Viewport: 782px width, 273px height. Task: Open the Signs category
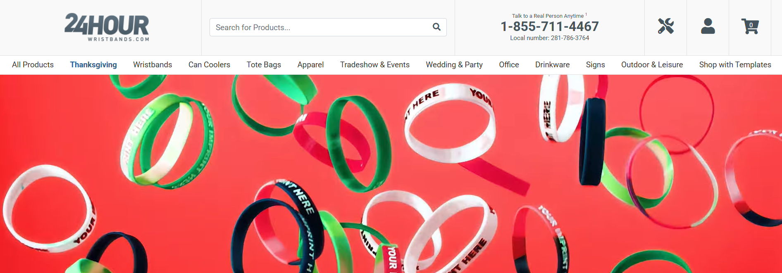pyautogui.click(x=595, y=65)
